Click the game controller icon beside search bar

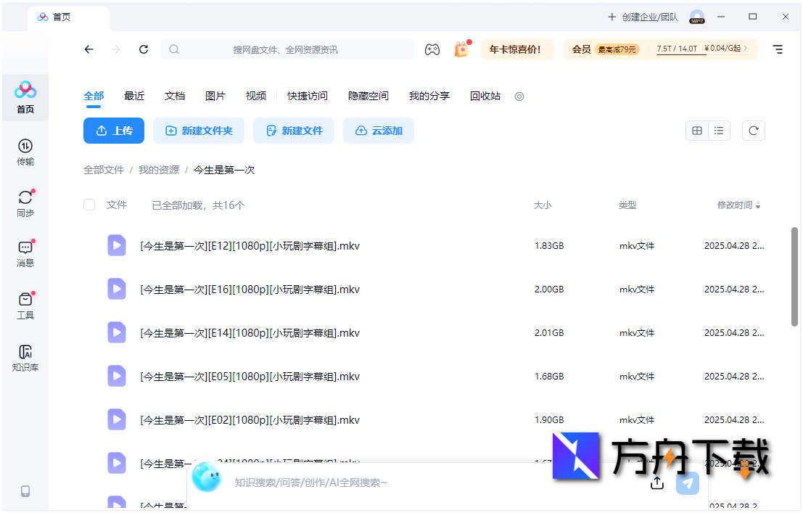point(432,49)
